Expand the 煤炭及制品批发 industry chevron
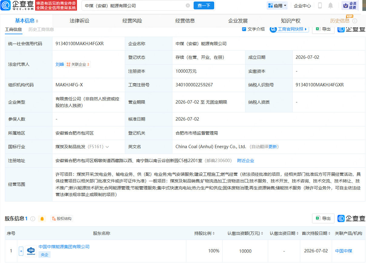The image size is (366, 263). [x=107, y=147]
